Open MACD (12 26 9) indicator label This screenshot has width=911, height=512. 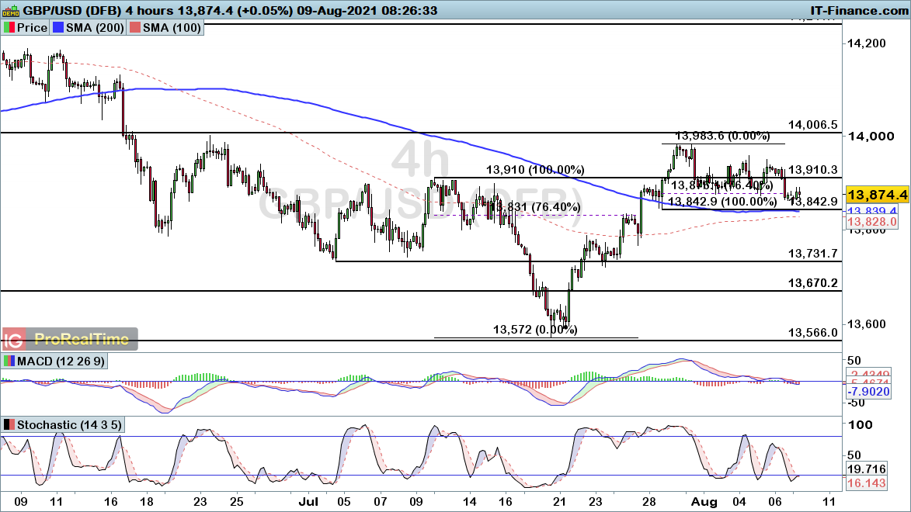click(61, 361)
